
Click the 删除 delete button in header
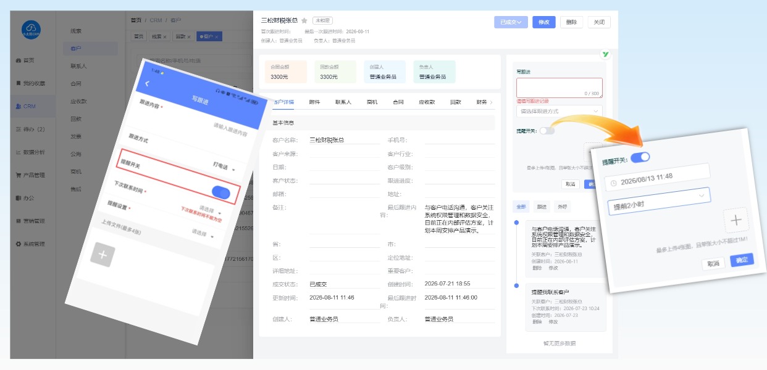coord(571,22)
